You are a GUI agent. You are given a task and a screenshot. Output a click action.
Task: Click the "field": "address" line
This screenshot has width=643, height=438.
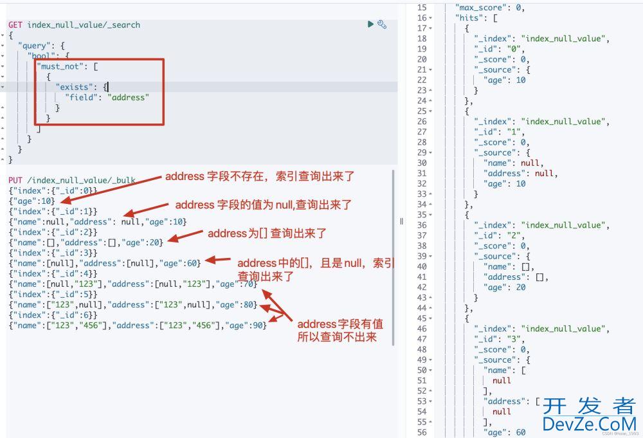[x=107, y=97]
